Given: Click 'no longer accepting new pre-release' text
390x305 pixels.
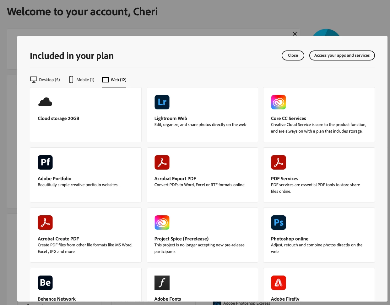Looking at the screenshot, I should pyautogui.click(x=199, y=248).
